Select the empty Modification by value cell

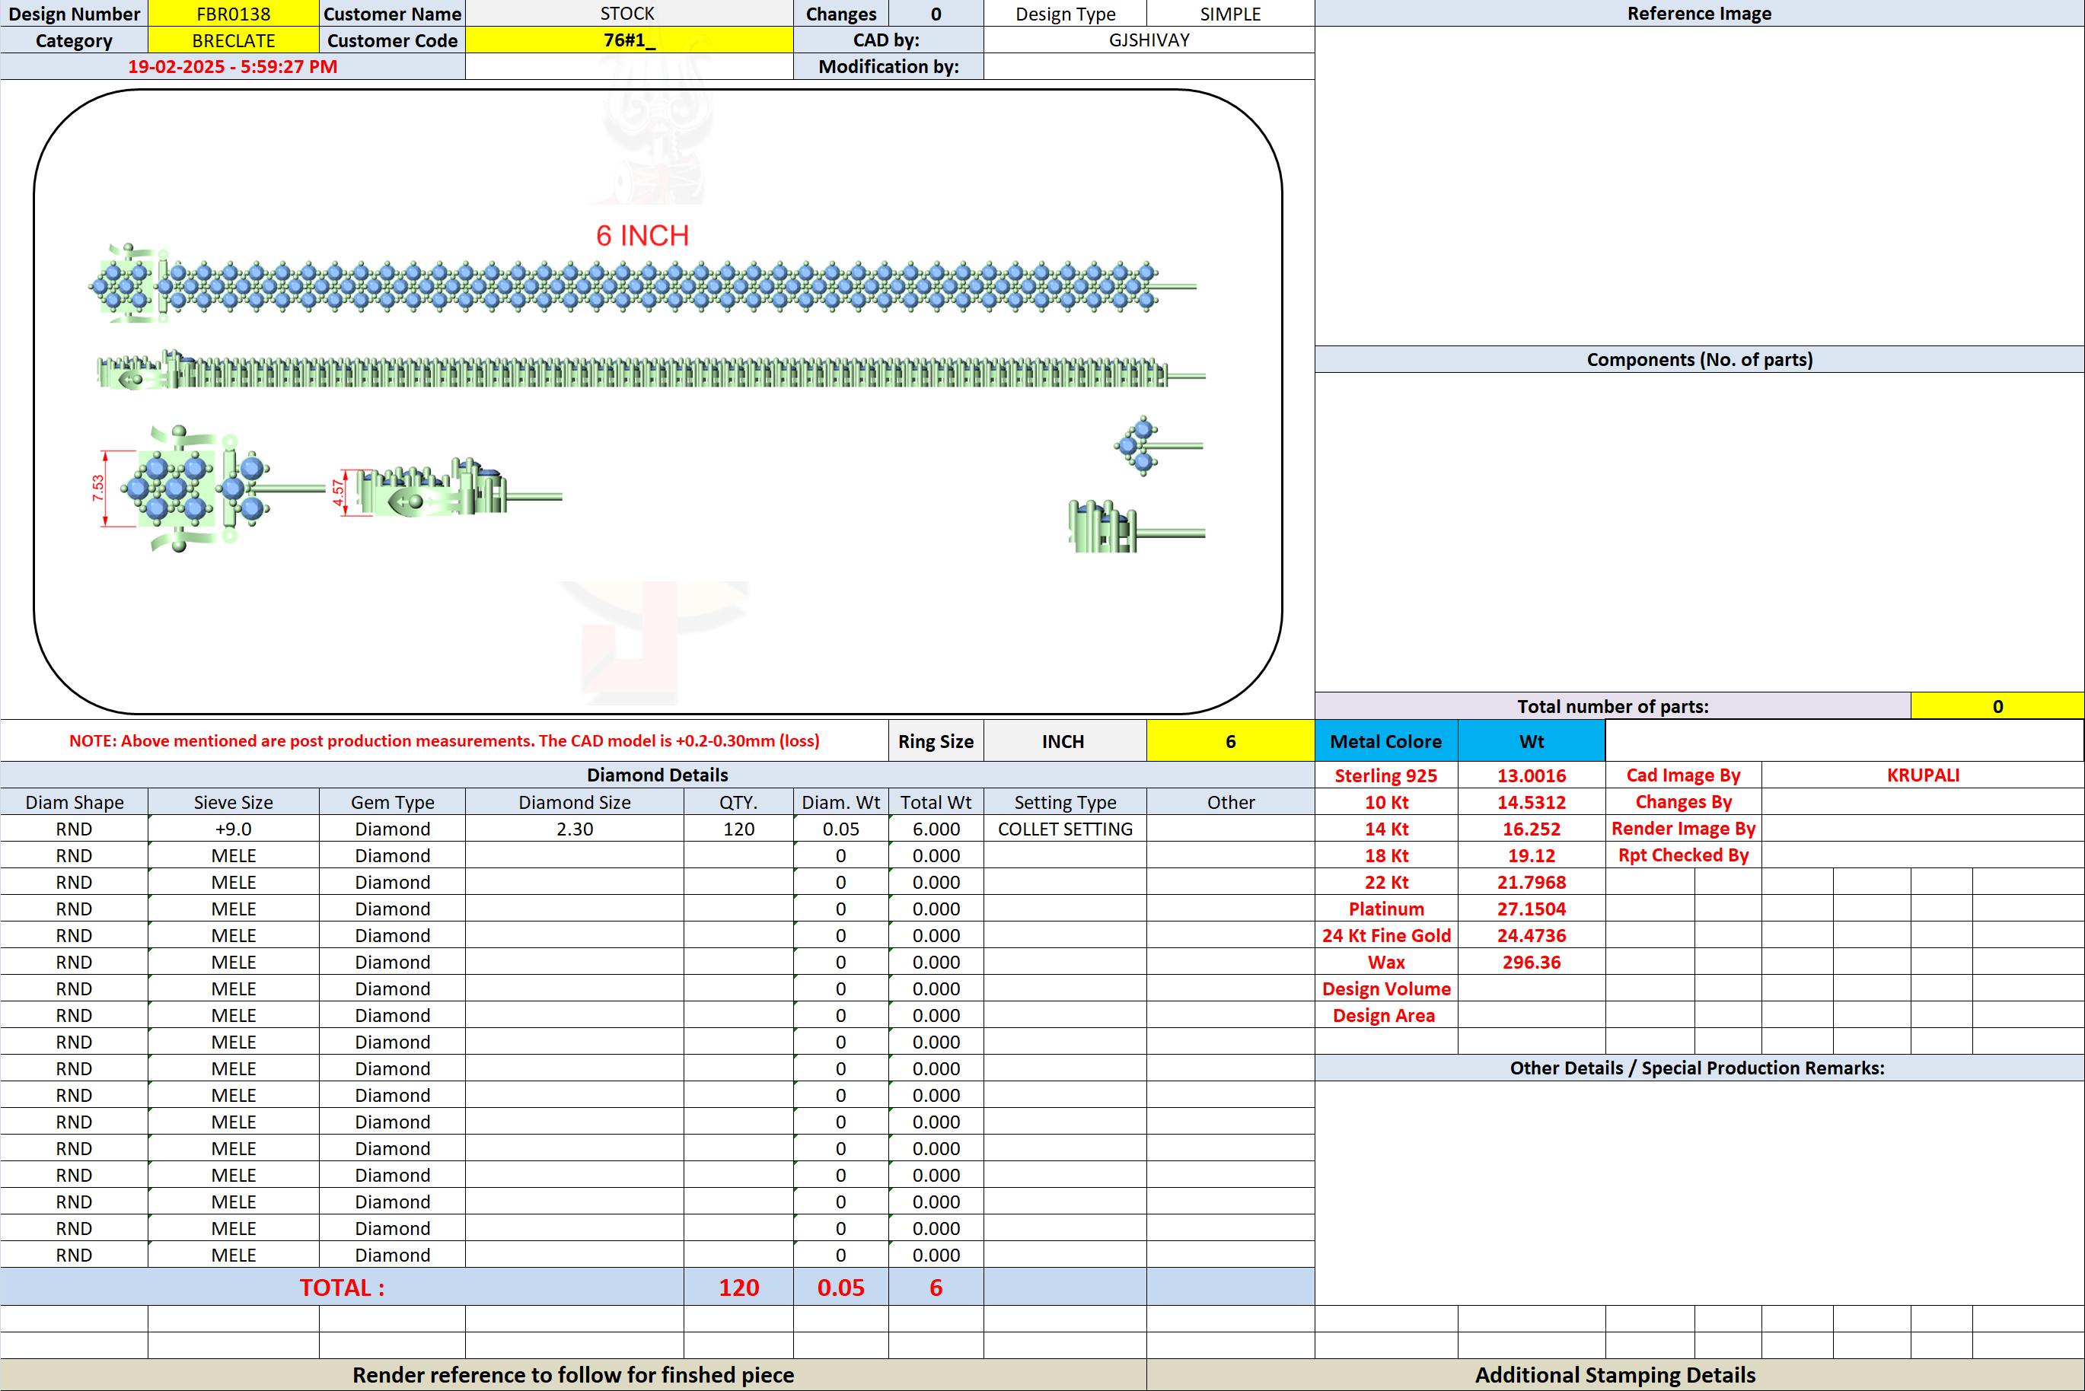point(1149,66)
